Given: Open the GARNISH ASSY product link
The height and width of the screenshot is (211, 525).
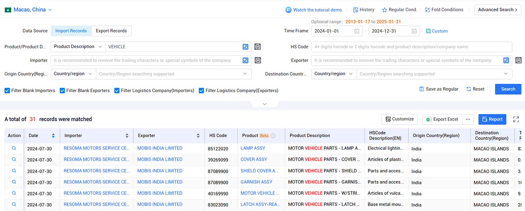Looking at the screenshot, I should [256, 182].
